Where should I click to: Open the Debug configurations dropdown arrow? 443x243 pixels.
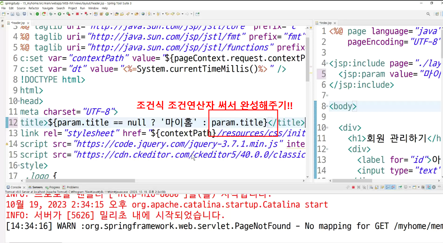coord(55,14)
